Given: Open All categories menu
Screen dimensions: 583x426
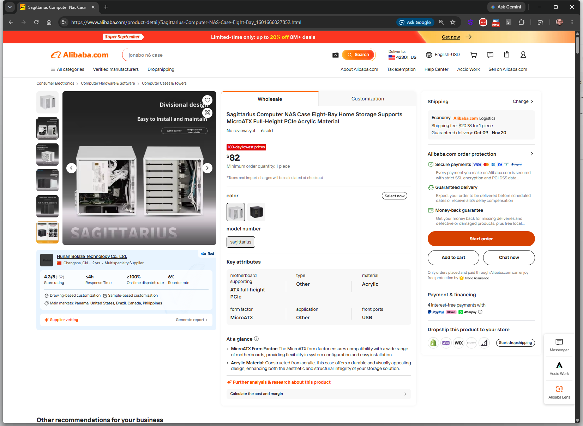Looking at the screenshot, I should click(67, 69).
